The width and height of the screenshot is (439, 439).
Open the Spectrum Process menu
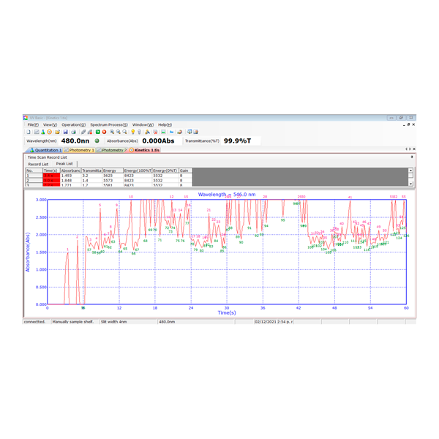pos(108,125)
